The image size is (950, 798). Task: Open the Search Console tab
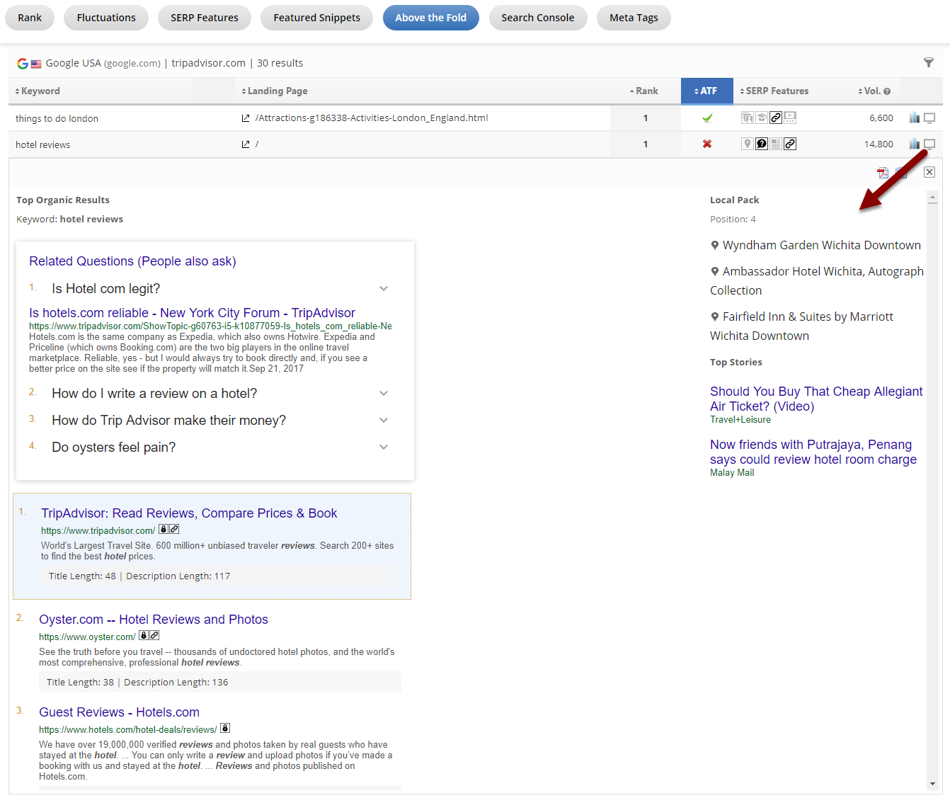click(x=537, y=18)
